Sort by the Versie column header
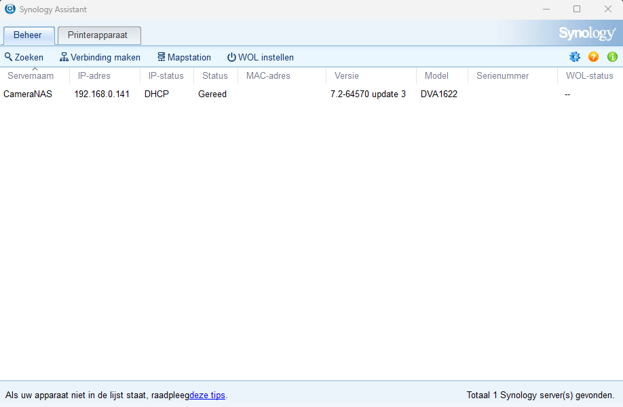The image size is (623, 407). (371, 75)
